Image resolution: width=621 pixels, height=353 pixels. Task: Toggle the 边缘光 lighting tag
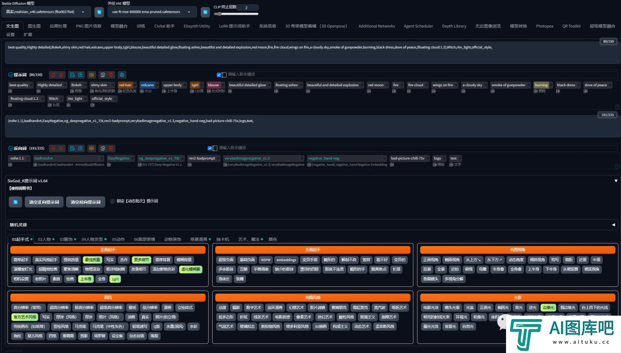tap(548, 308)
